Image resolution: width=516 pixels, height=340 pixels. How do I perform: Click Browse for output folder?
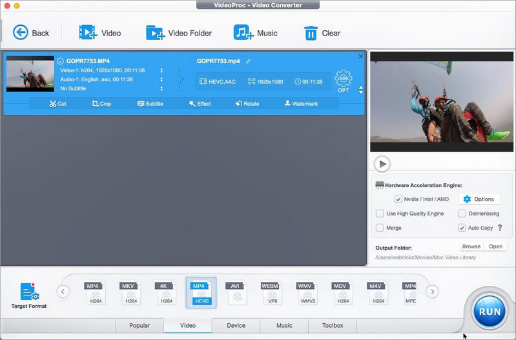(x=471, y=246)
